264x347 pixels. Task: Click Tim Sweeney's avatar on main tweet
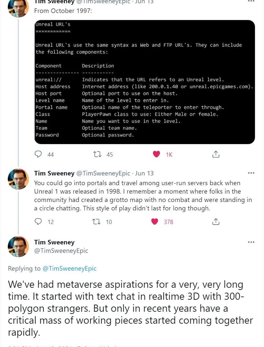point(18,247)
